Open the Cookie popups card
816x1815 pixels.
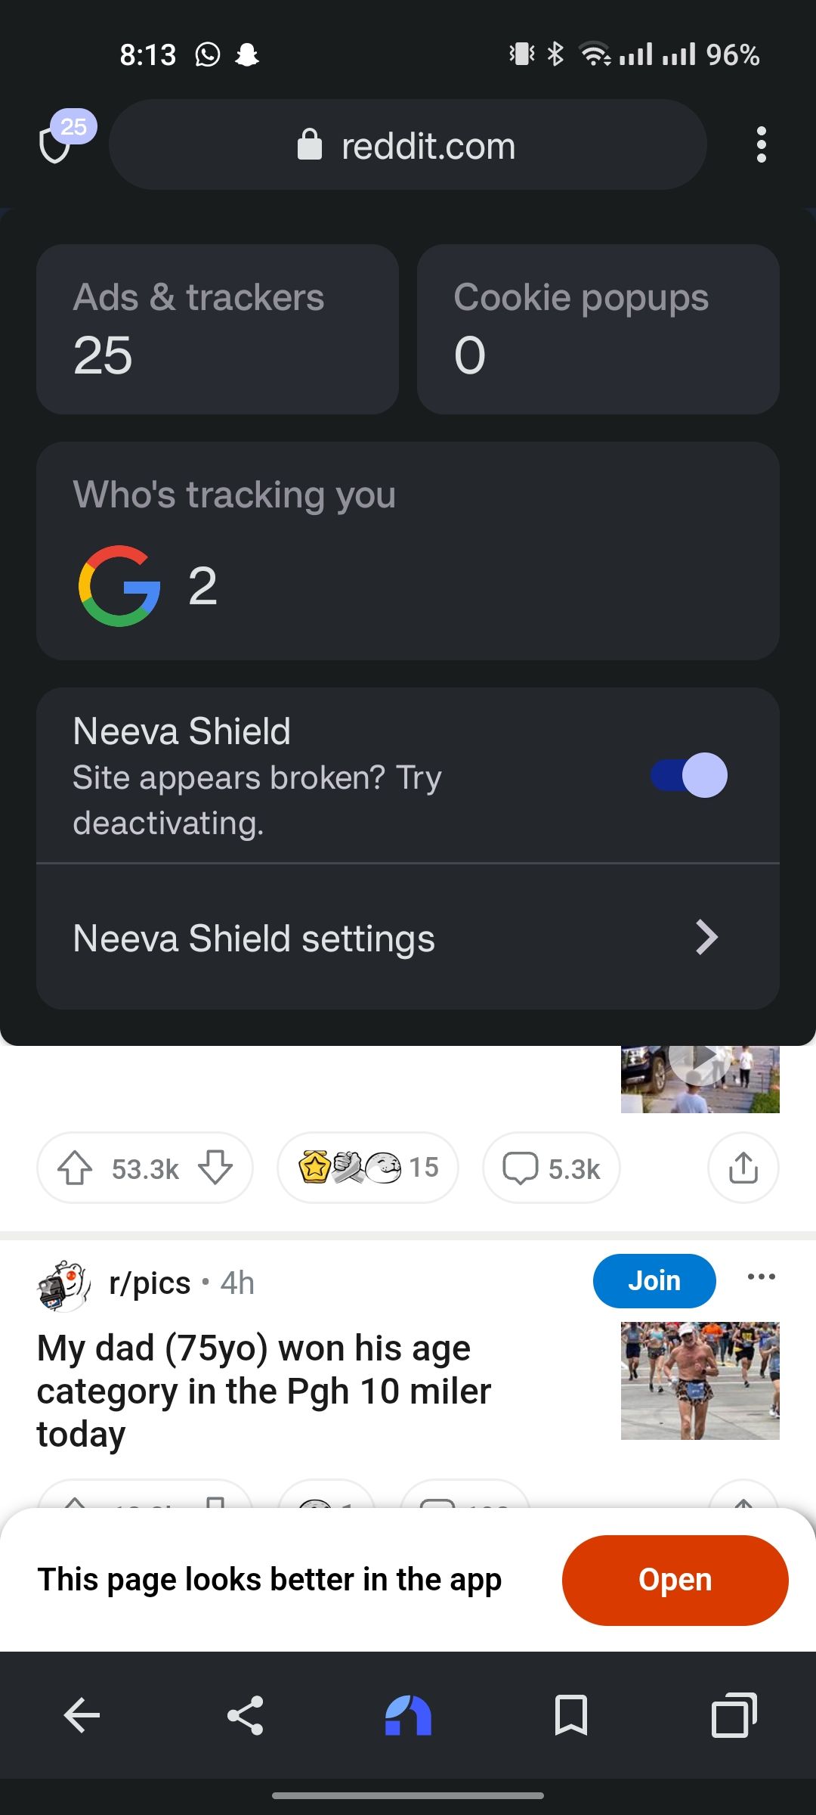click(x=598, y=329)
